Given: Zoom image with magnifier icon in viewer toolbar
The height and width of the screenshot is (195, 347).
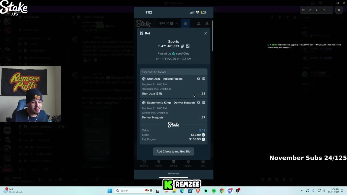Looking at the screenshot, I should click(304, 10).
